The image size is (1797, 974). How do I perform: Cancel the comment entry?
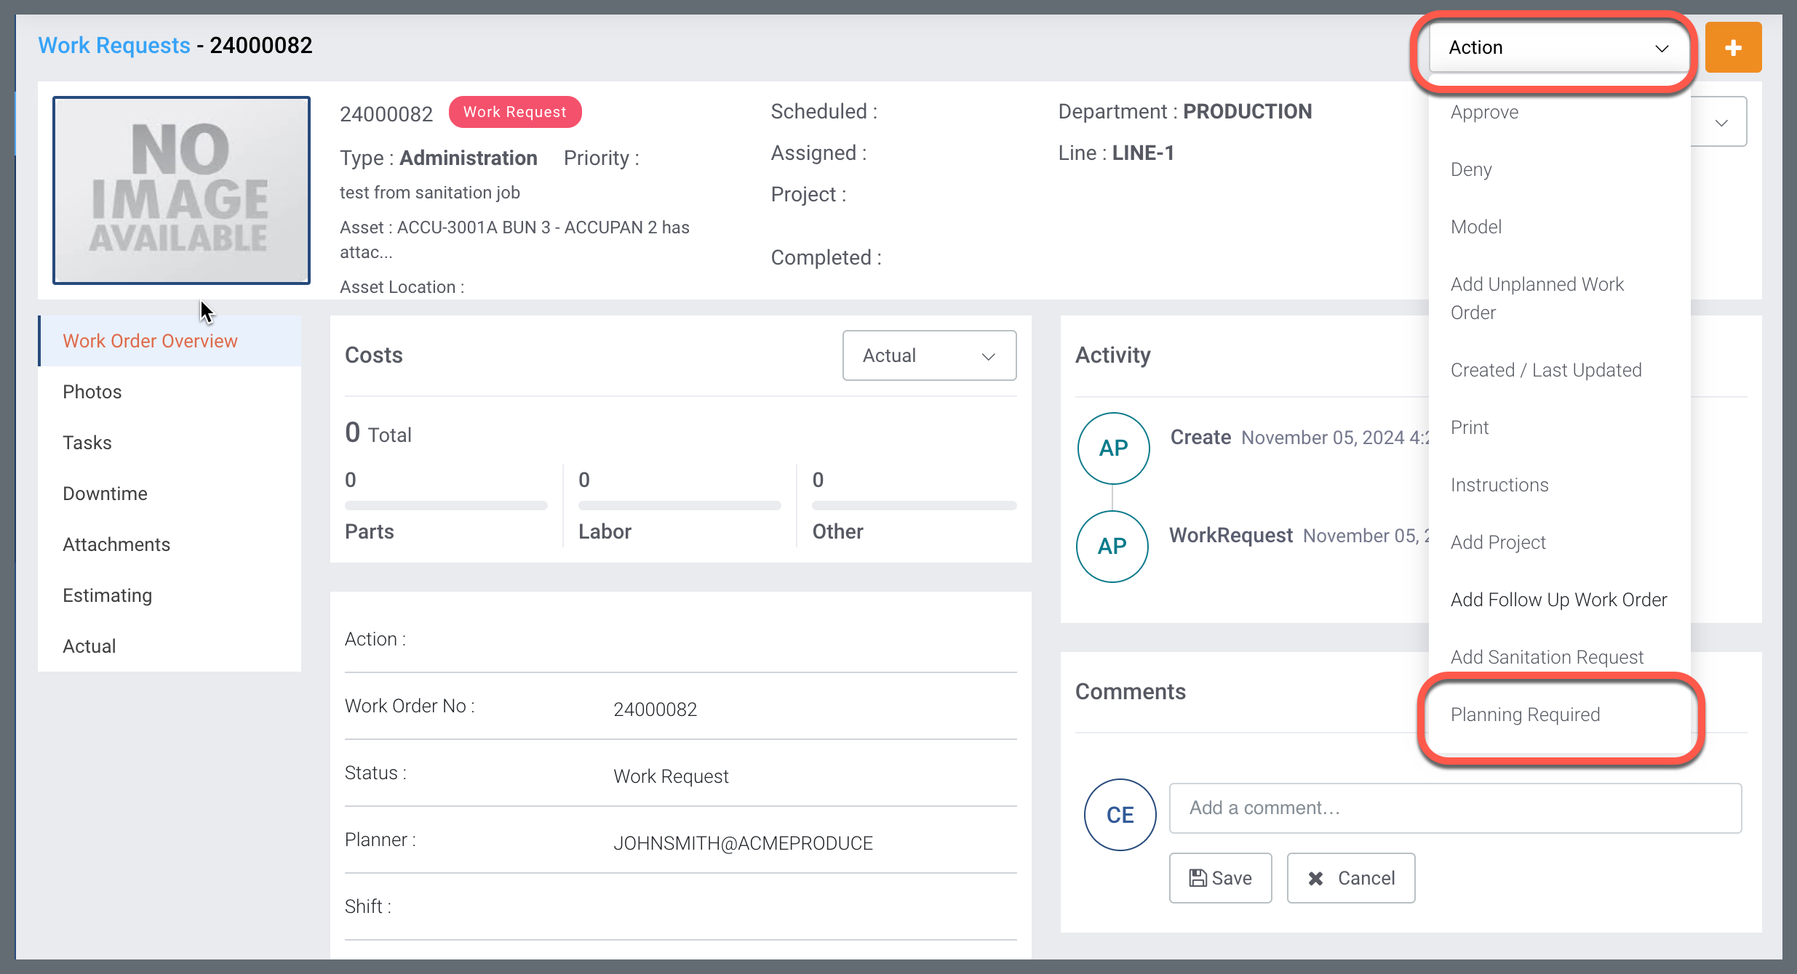1350,878
